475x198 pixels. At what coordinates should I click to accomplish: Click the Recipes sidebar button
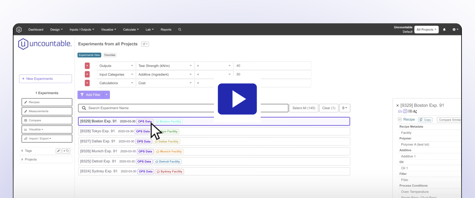coord(47,102)
